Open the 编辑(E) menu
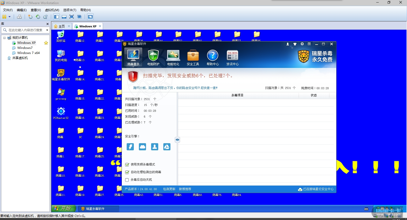Screen dimensions: 407x220 (x=22, y=10)
